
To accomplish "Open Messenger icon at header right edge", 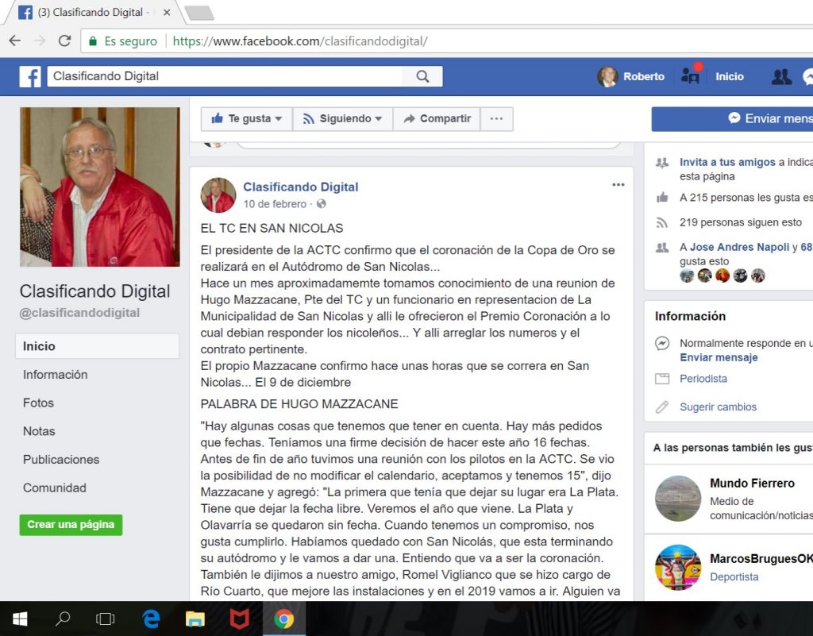I will coord(807,77).
